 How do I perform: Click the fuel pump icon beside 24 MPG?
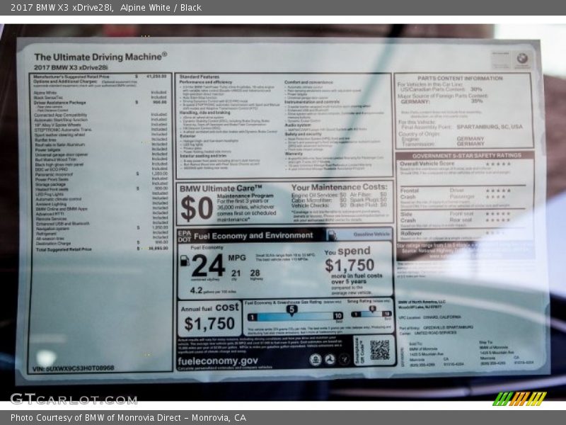click(185, 261)
